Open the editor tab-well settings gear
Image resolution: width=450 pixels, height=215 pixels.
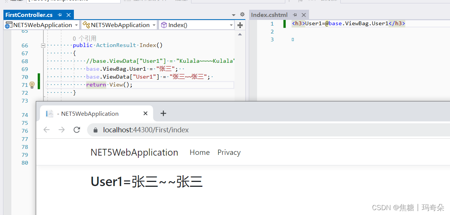(242, 14)
